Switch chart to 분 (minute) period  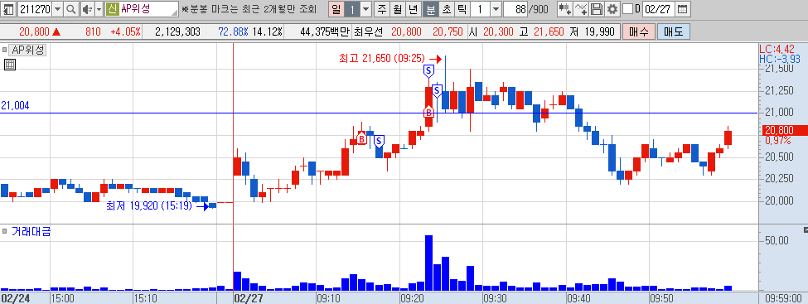[430, 9]
